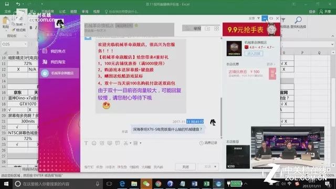Click the Excel save icon
The height and width of the screenshot is (189, 336).
click(x=7, y=4)
